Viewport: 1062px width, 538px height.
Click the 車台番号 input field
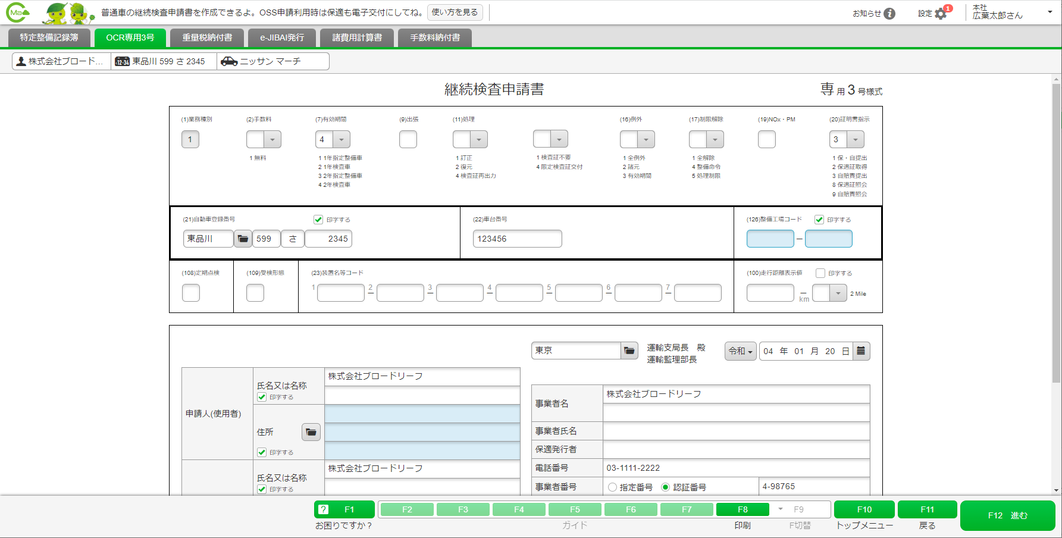point(516,238)
